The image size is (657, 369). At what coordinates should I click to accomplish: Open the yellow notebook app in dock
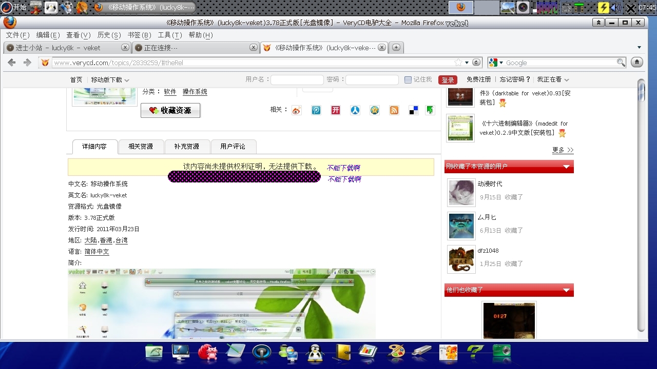[x=342, y=352]
